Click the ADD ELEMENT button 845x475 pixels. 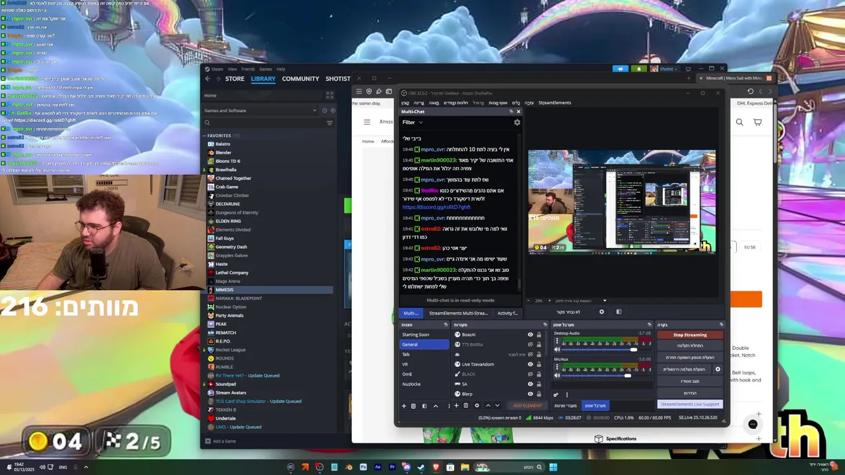[527, 406]
